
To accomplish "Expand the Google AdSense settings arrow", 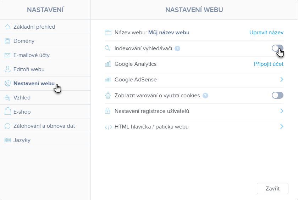I will click(x=282, y=80).
